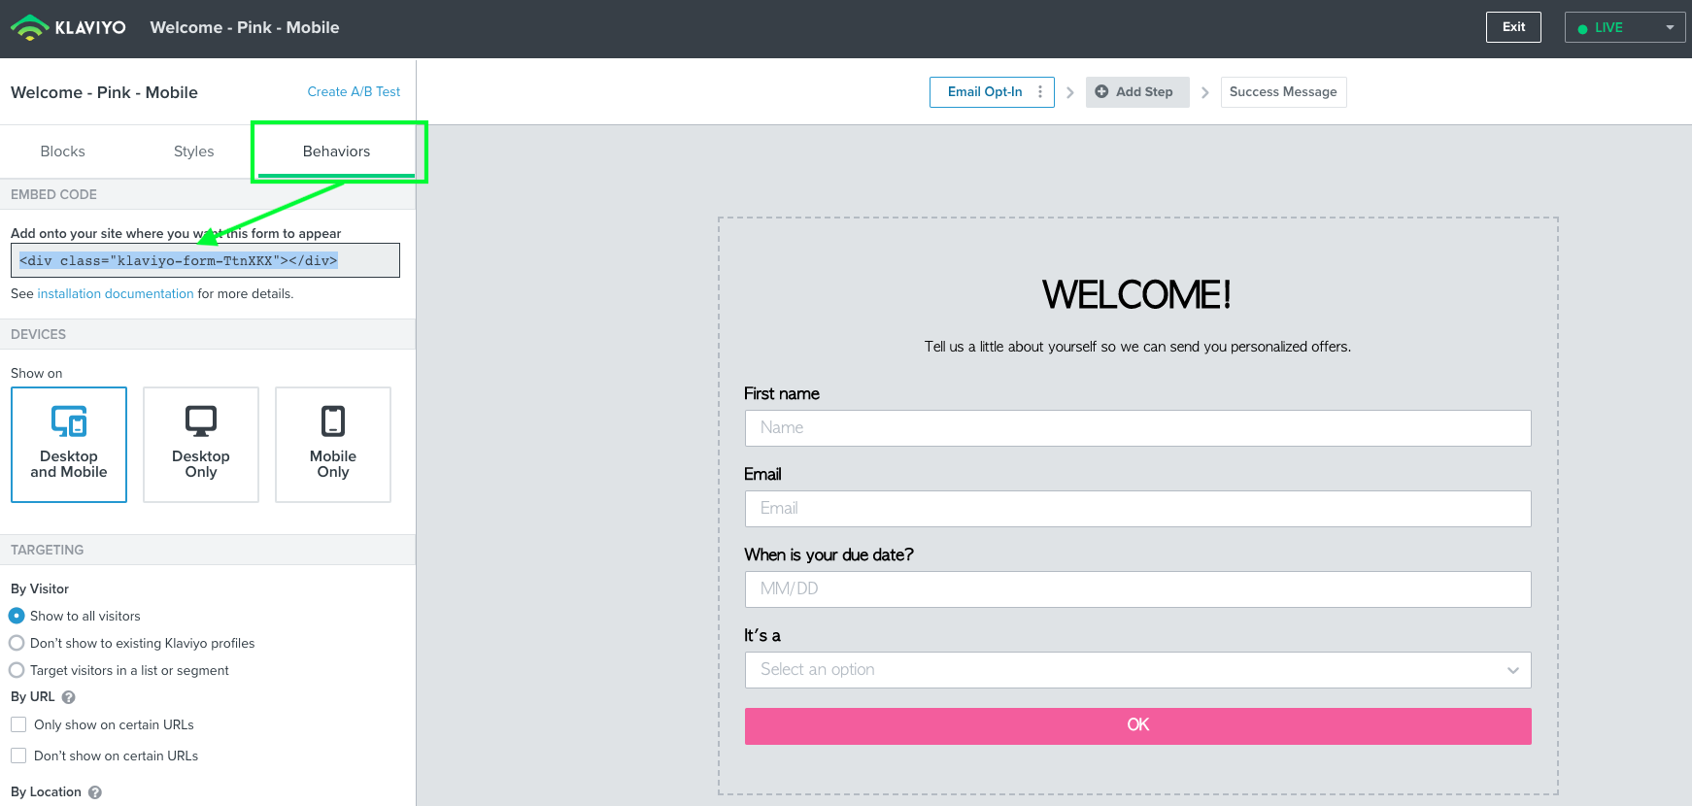
Task: Click the embed code field
Action: [205, 260]
